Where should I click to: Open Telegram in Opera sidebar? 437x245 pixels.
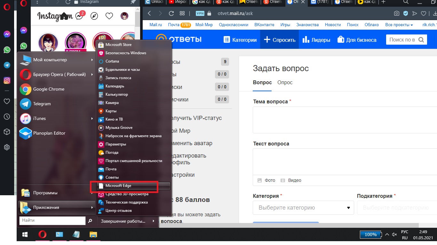tap(7, 65)
